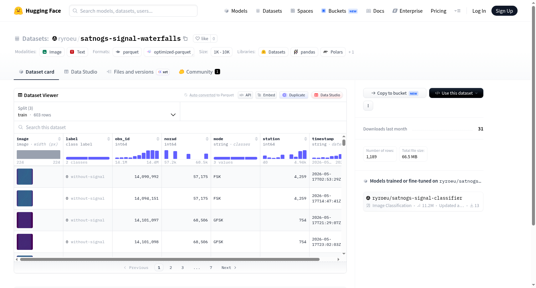Click the table horizontal scrollbar
Viewport: 536px width, 288px height.
point(170,259)
